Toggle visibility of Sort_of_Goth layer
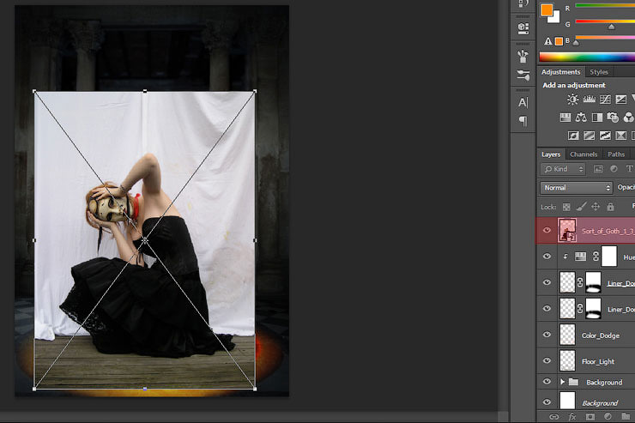Screen dimensions: 635x423 [x=547, y=230]
